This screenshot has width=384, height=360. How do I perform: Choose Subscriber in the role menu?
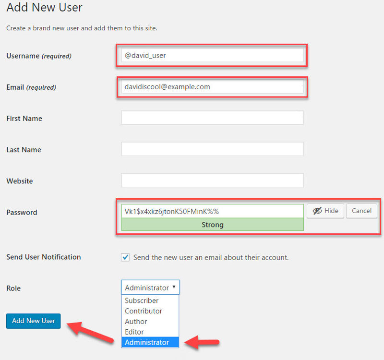[x=142, y=300]
